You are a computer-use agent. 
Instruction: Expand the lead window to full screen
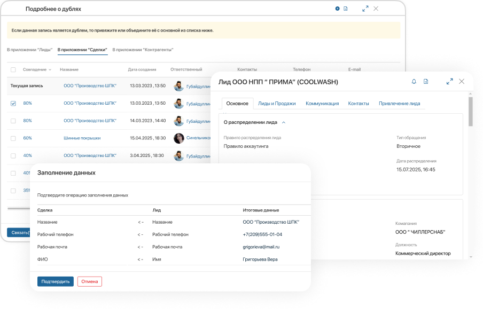pos(449,82)
